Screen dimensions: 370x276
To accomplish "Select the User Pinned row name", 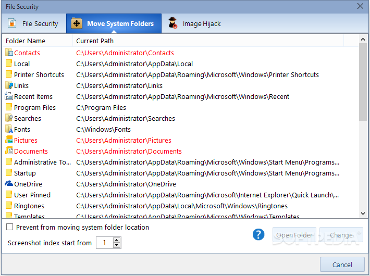I will click(x=32, y=195).
